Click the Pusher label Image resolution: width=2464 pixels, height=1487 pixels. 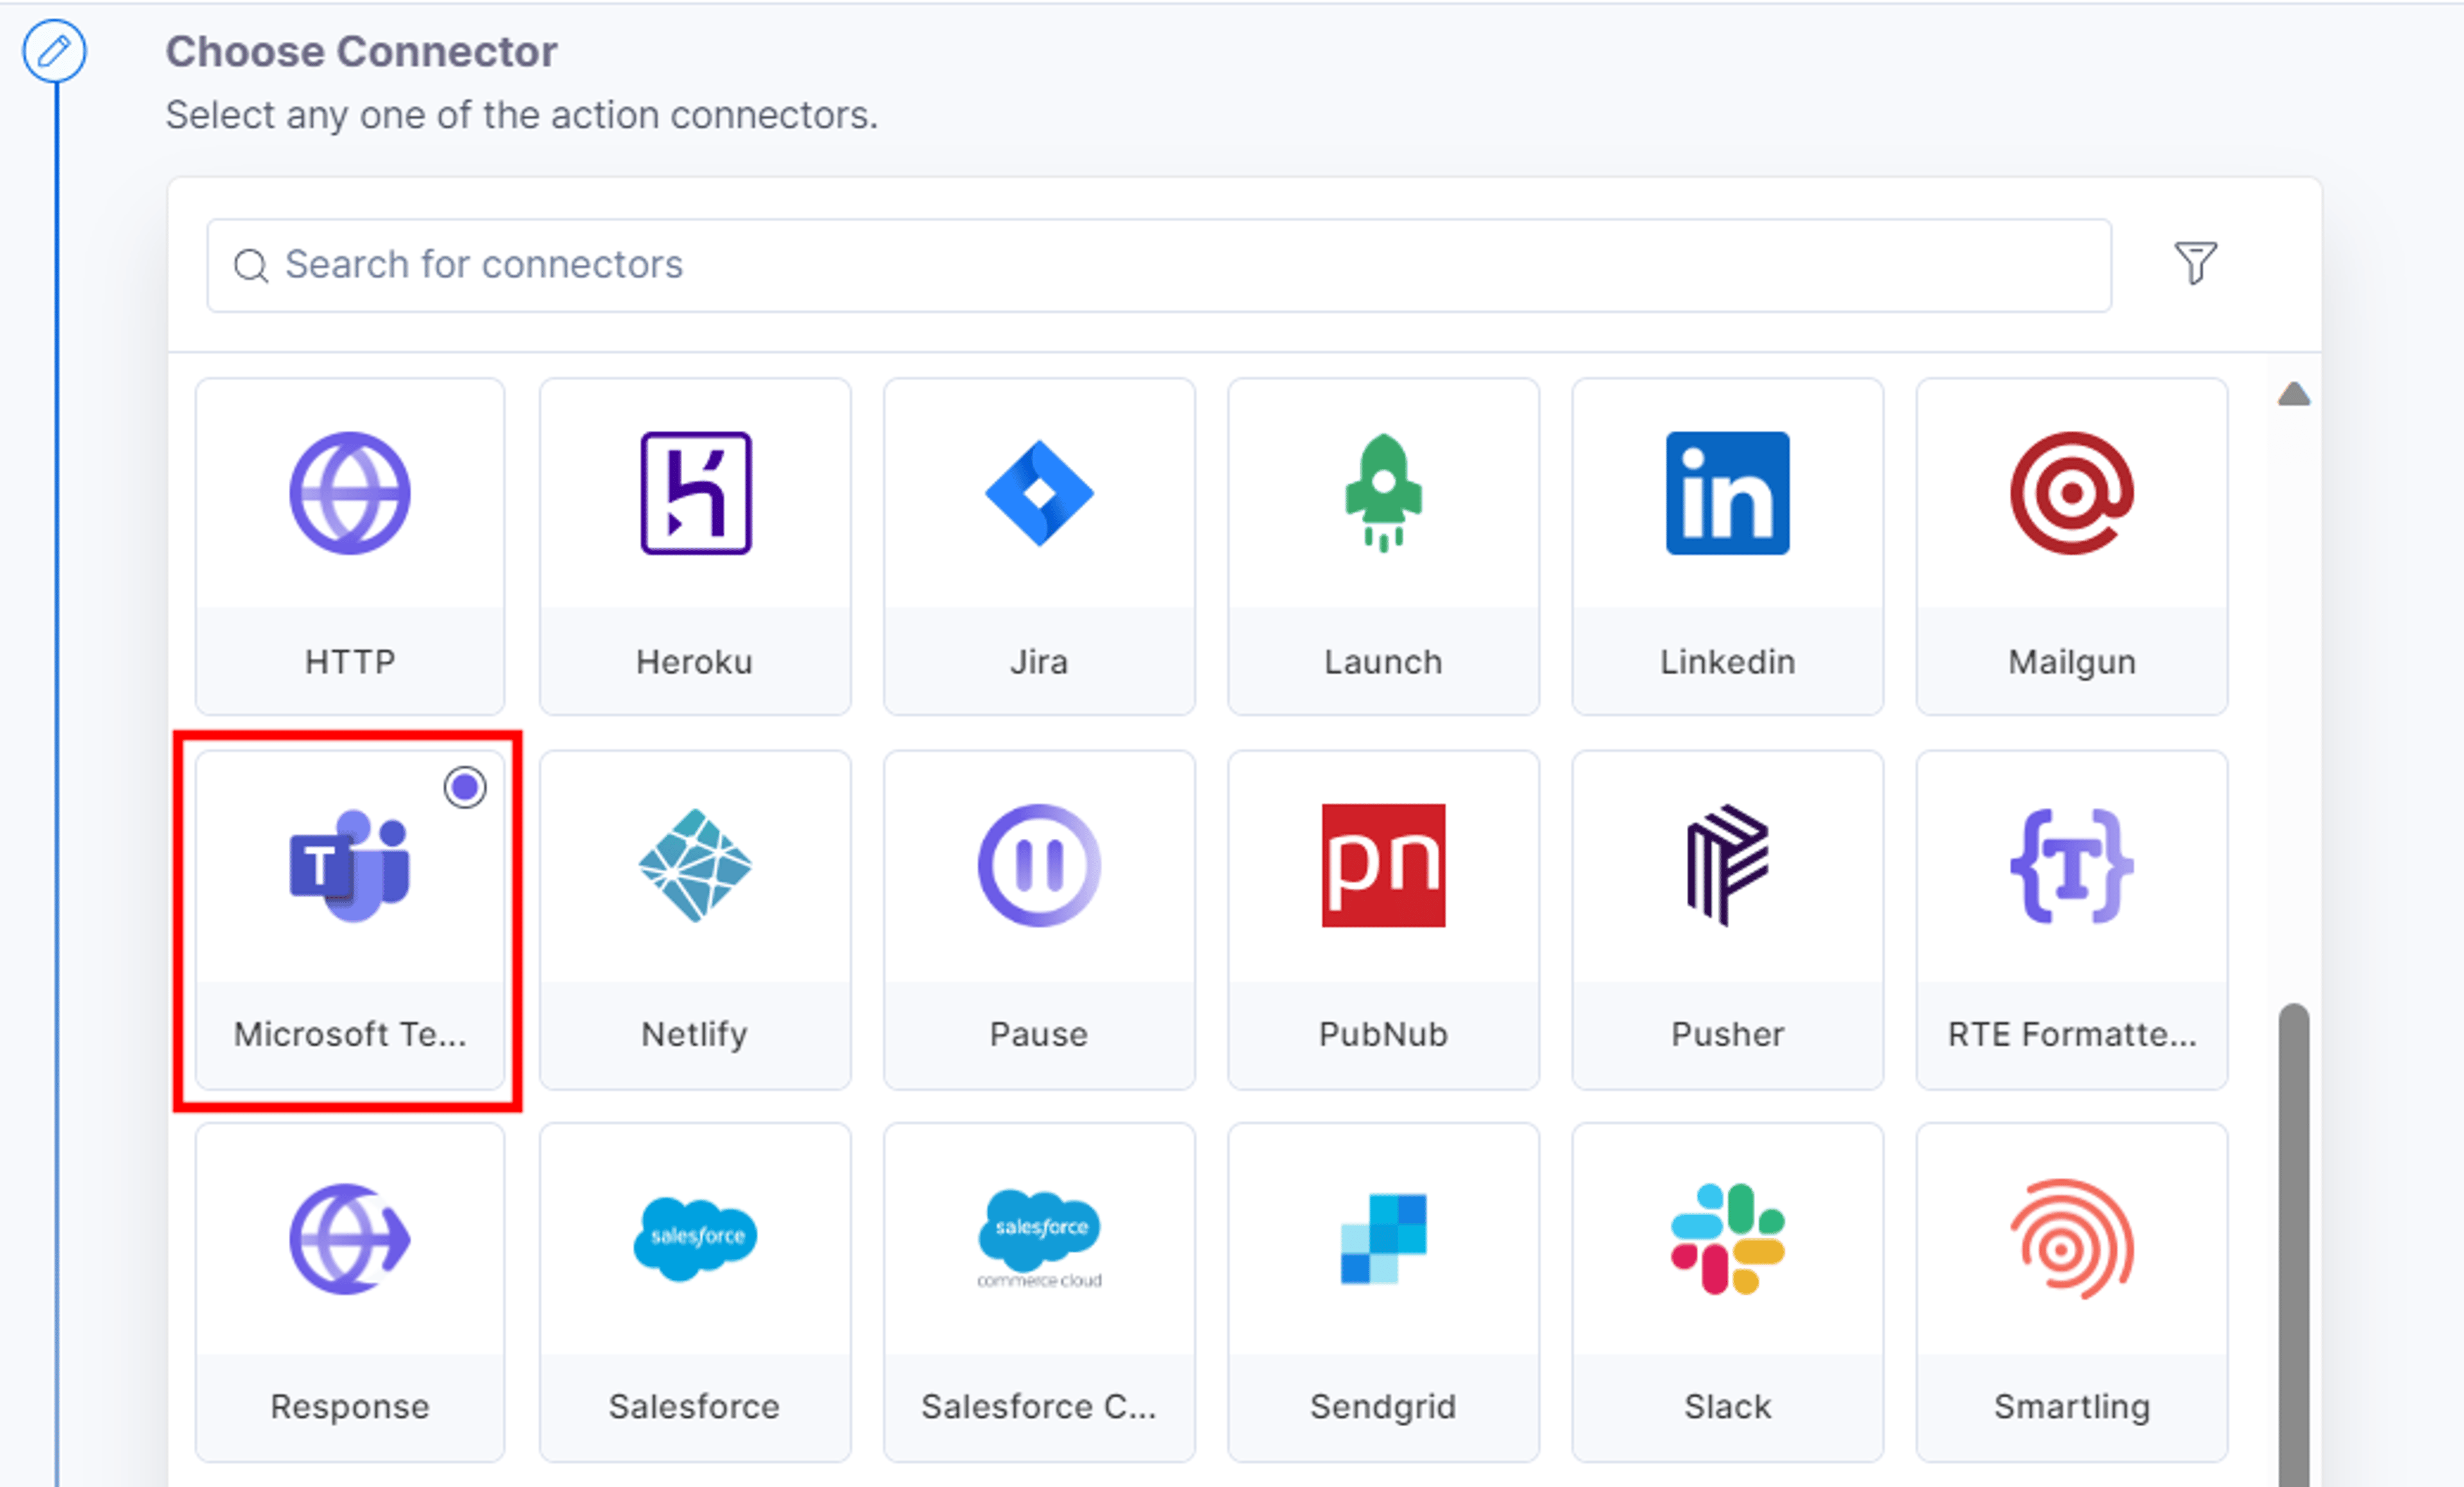1728,1034
